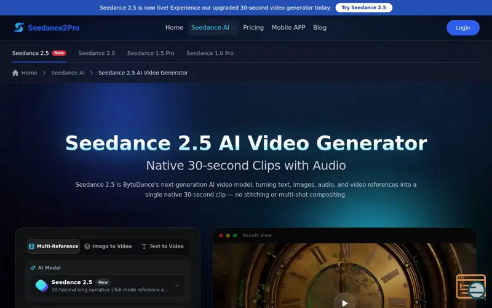Screen dimensions: 492x308
Task: Click the Text to Video T icon
Action: tap(144, 246)
